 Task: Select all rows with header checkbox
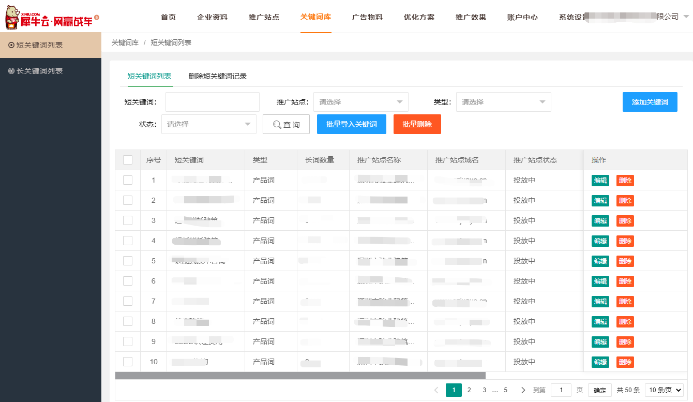[128, 160]
